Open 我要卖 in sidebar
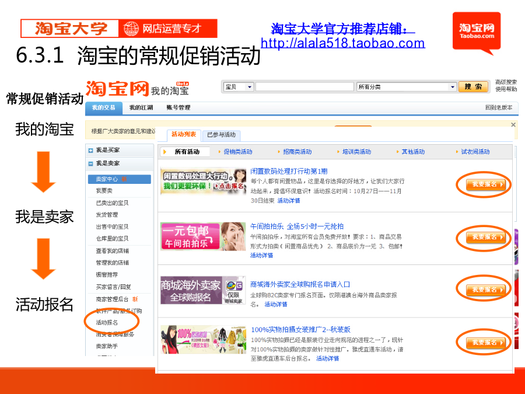Screen dimensions: 525x394 [104, 191]
